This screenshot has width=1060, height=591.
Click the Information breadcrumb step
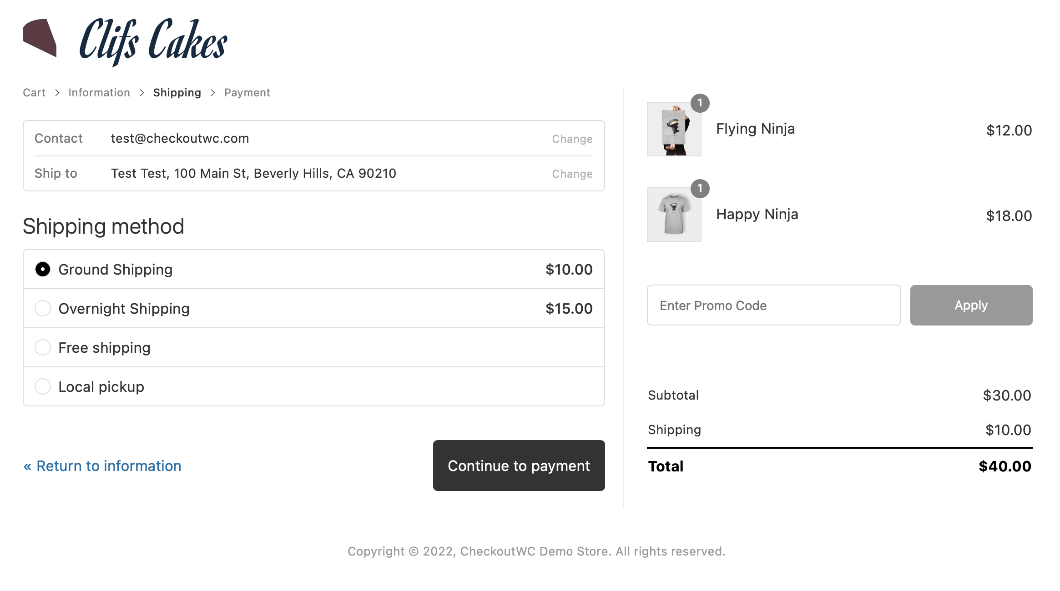tap(99, 92)
